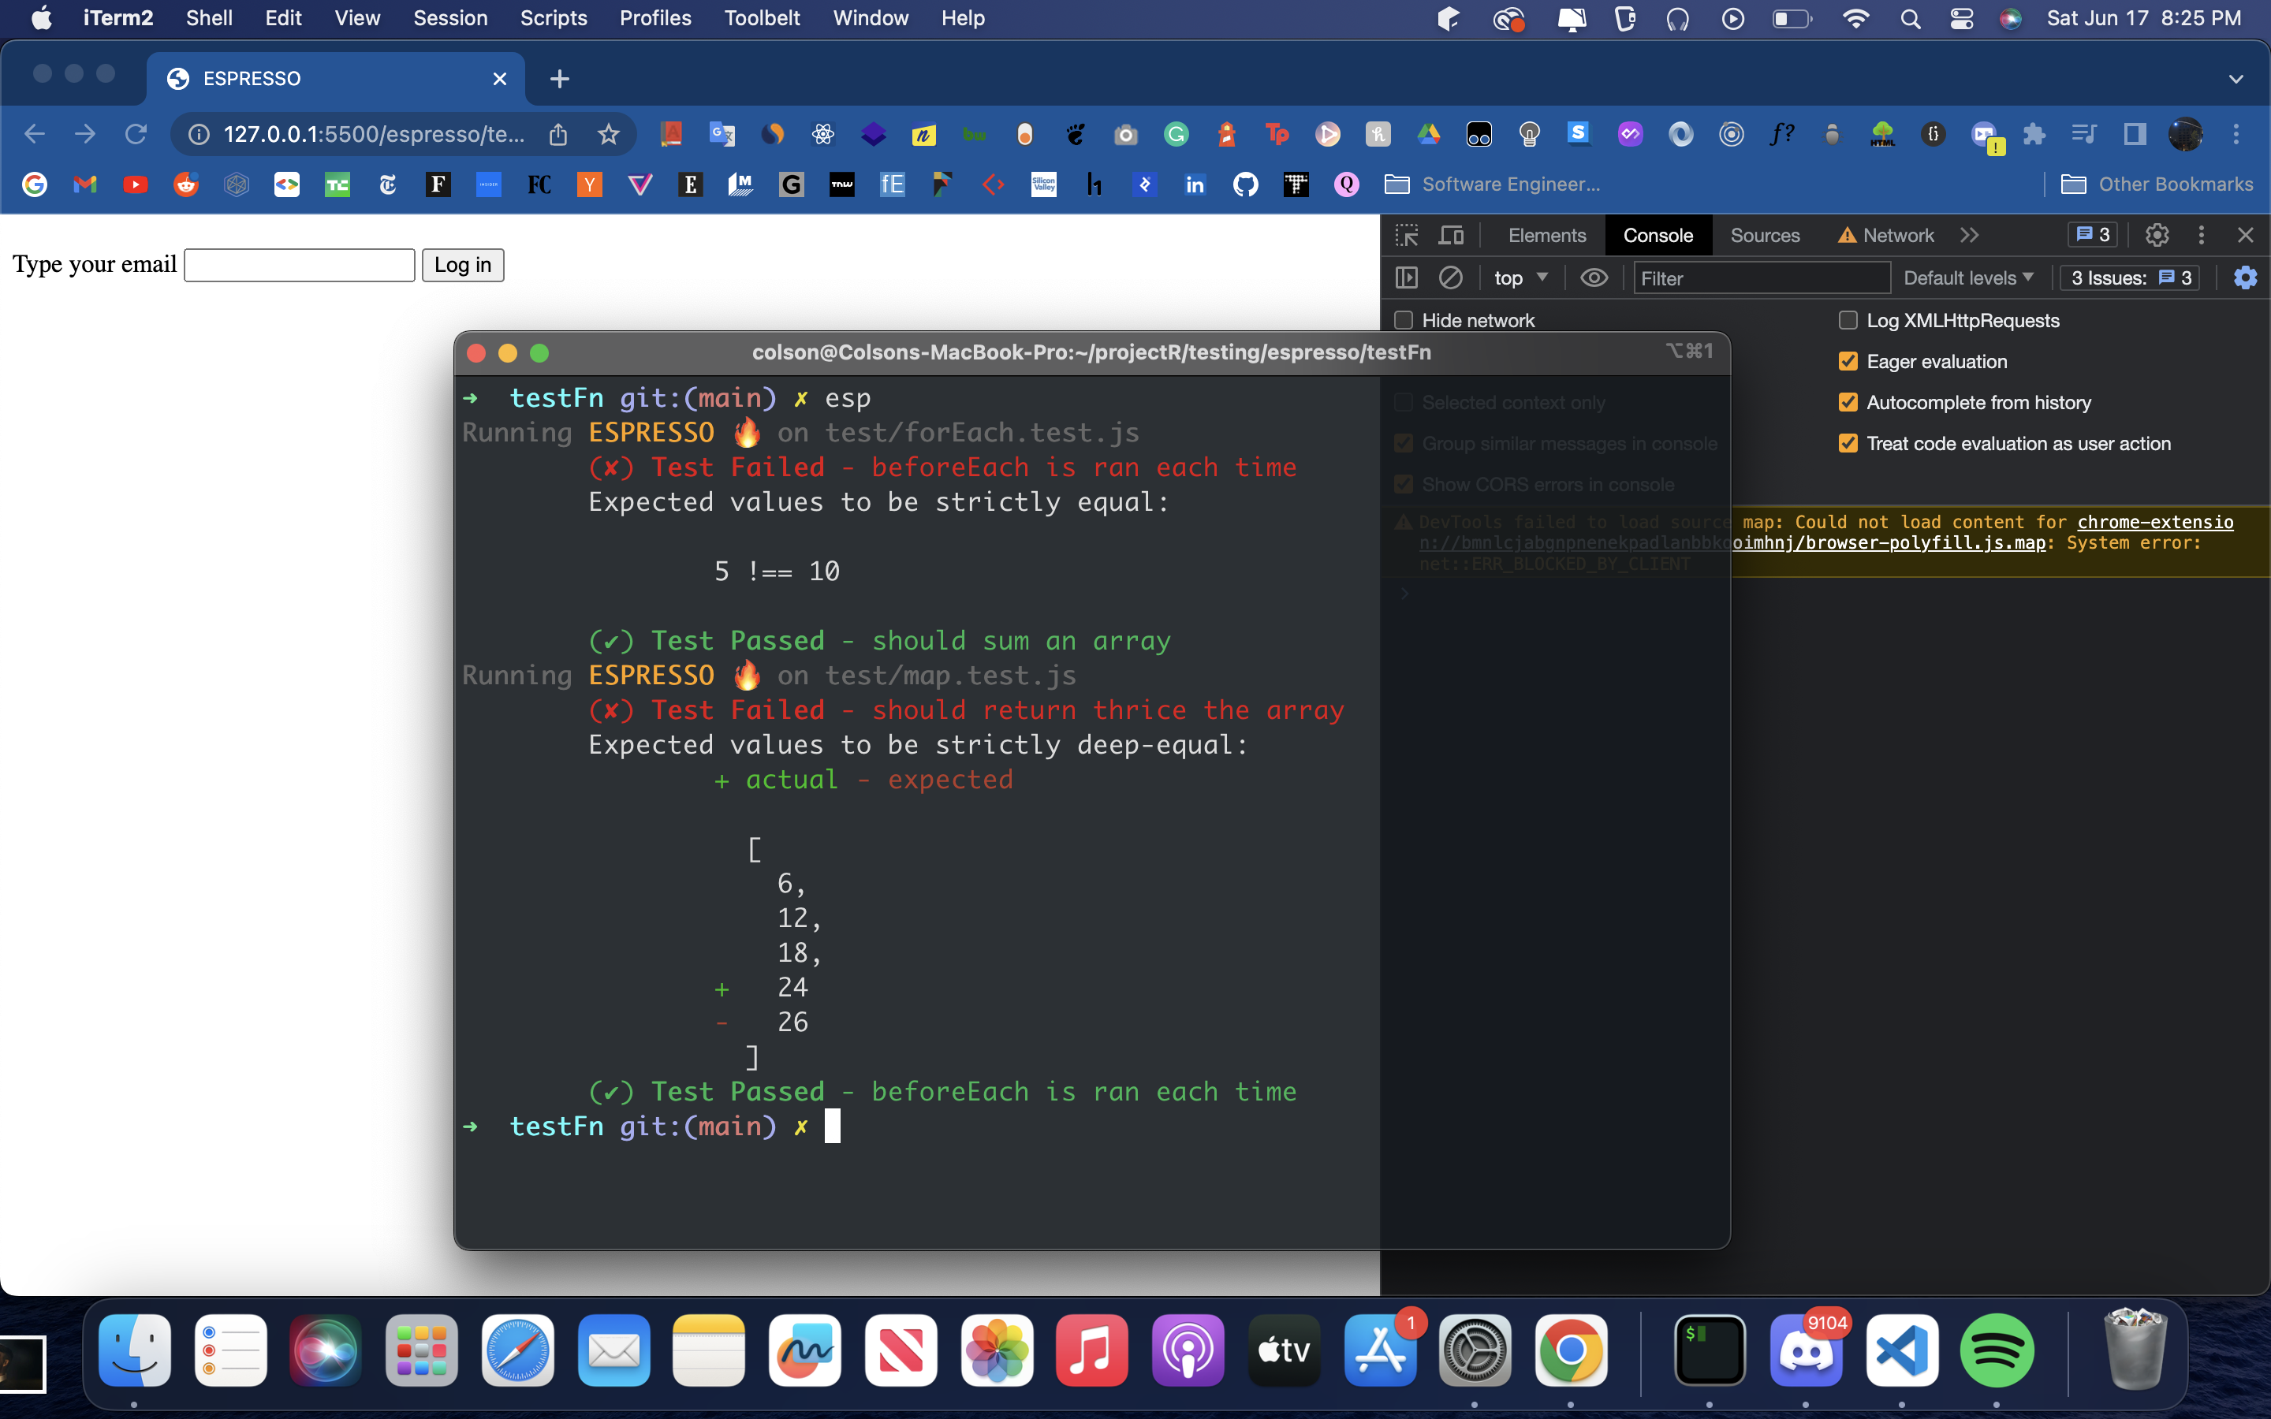The width and height of the screenshot is (2271, 1419).
Task: Open the Default levels dropdown
Action: [x=1968, y=277]
